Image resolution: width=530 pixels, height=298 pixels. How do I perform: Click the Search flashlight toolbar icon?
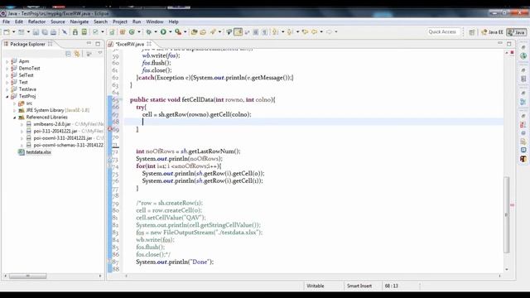click(213, 31)
